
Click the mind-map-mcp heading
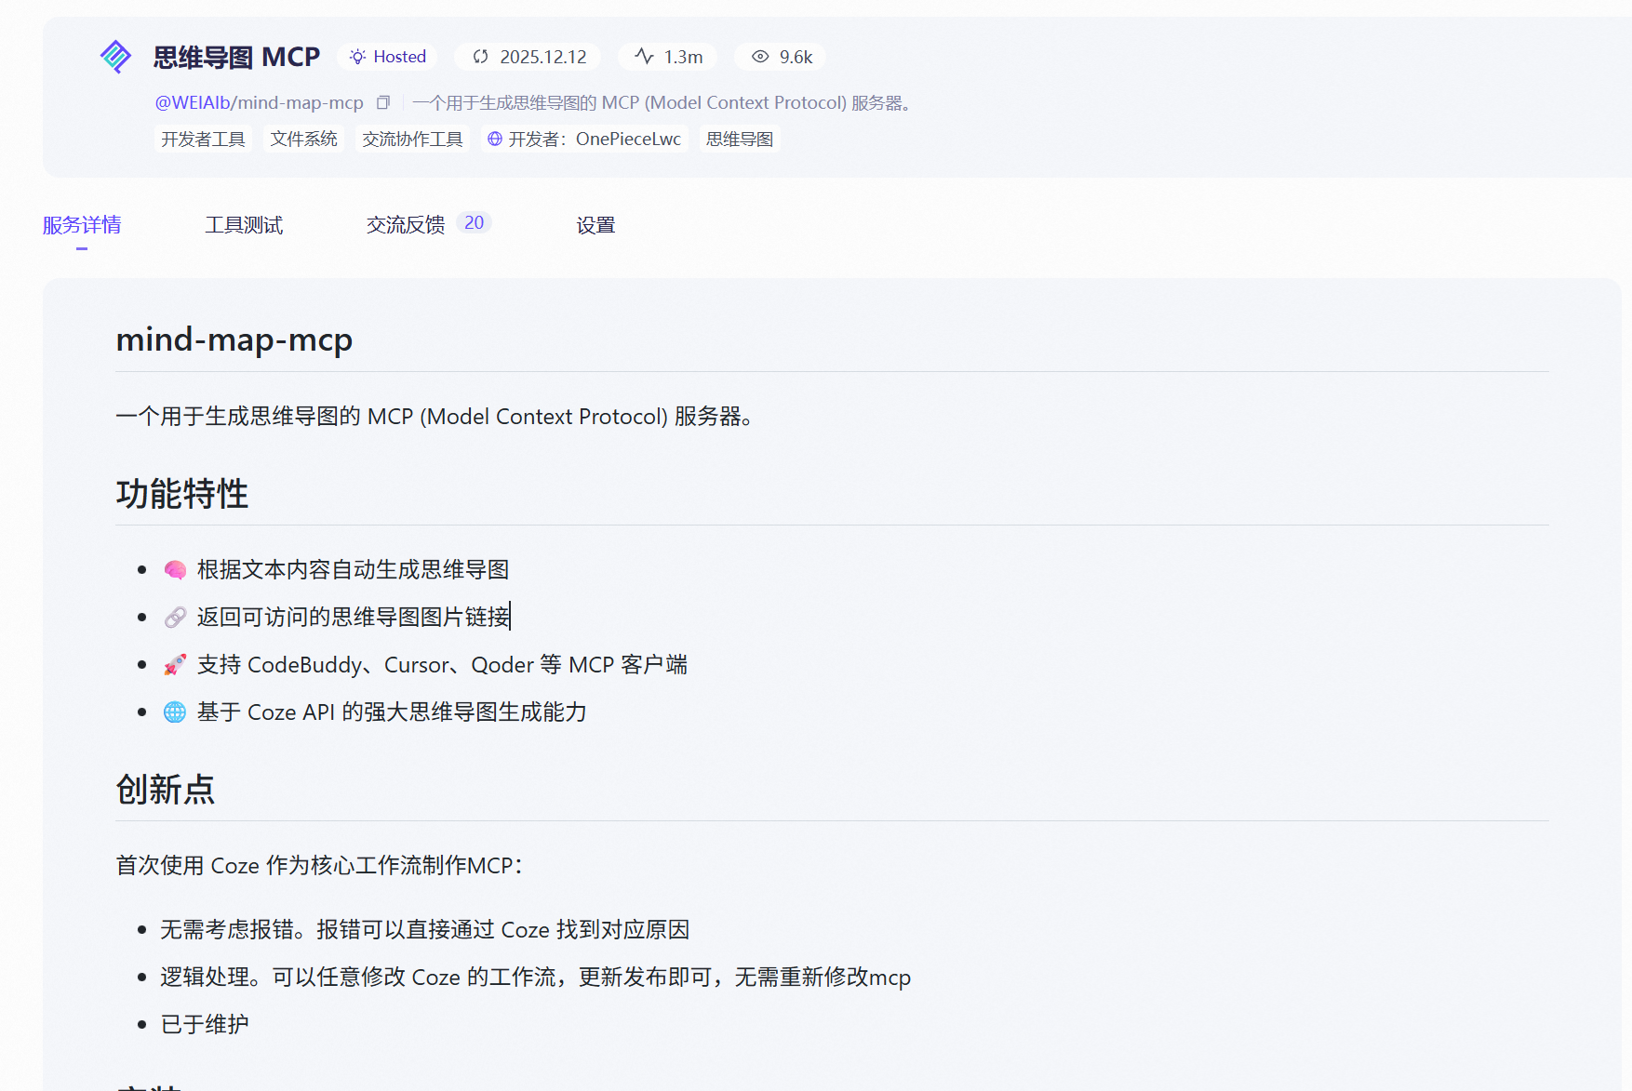234,339
